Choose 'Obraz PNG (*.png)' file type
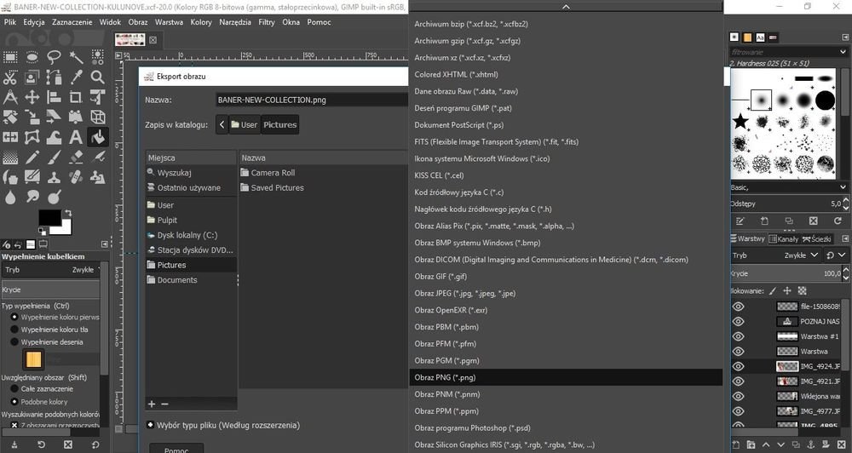 (x=566, y=377)
